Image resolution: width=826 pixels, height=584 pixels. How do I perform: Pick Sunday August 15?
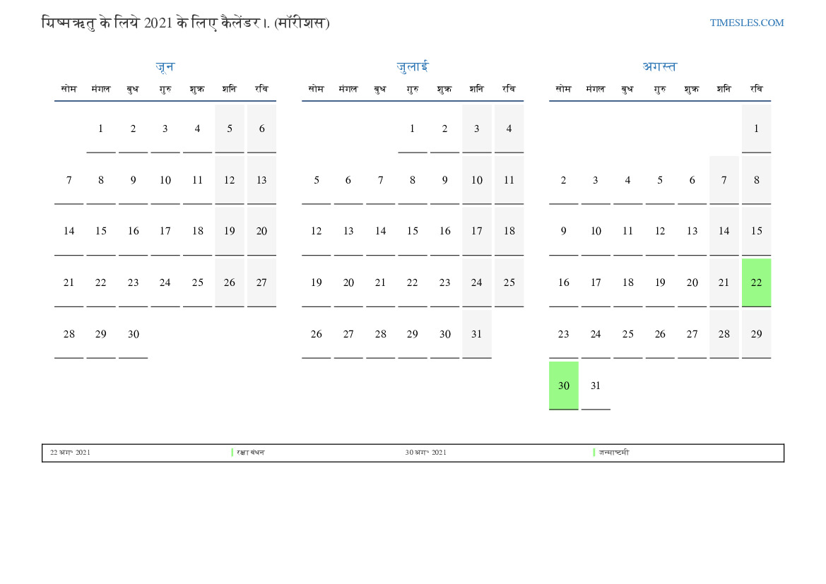tap(756, 231)
